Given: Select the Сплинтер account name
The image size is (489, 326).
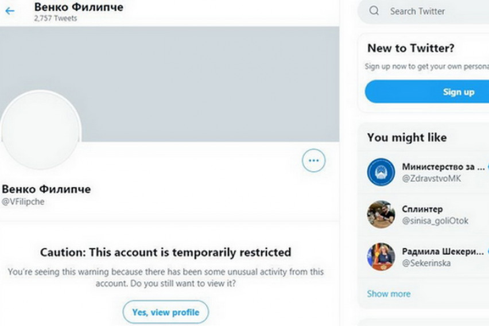Looking at the screenshot, I should tap(422, 209).
